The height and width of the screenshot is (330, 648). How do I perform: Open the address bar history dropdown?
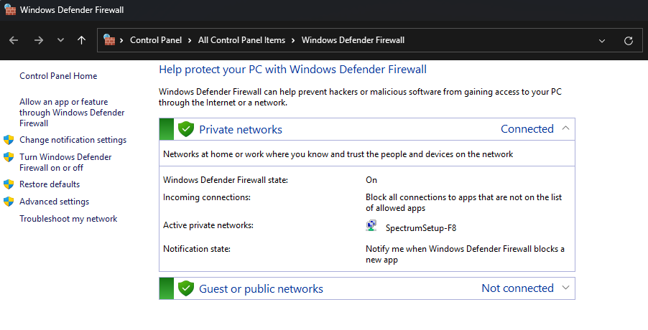[x=602, y=40]
